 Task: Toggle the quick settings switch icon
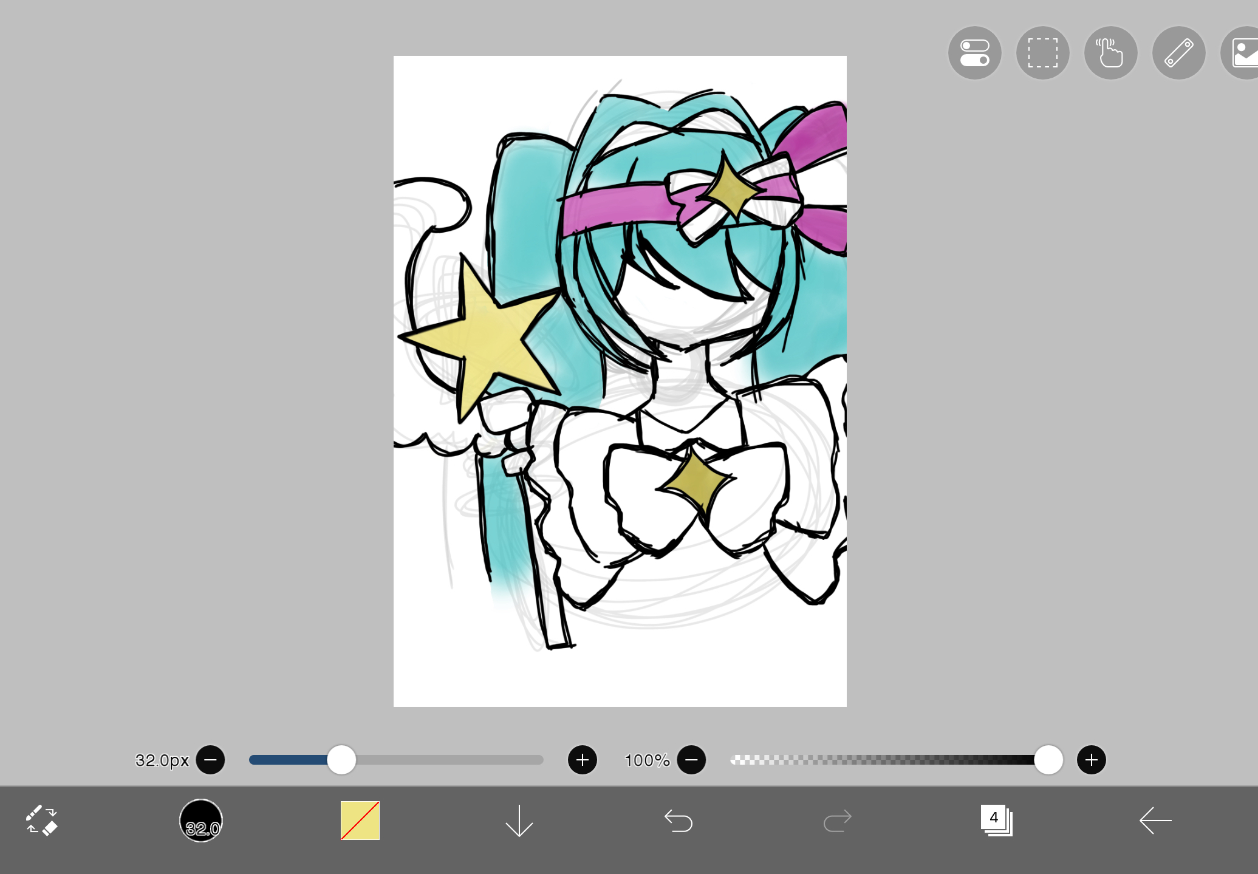click(974, 53)
